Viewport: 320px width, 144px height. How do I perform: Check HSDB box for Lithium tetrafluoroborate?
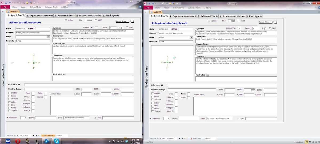96,20
